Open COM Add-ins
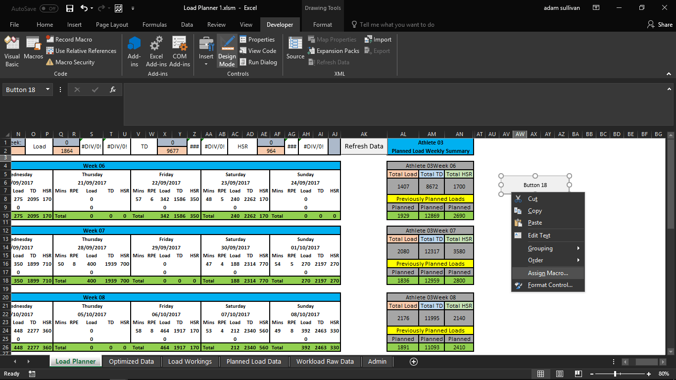 pyautogui.click(x=179, y=50)
